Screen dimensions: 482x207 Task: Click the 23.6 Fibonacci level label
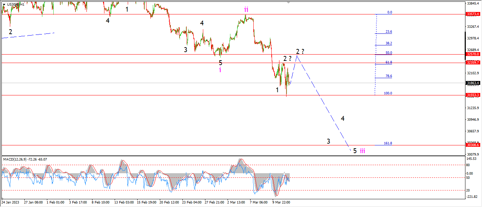point(389,32)
